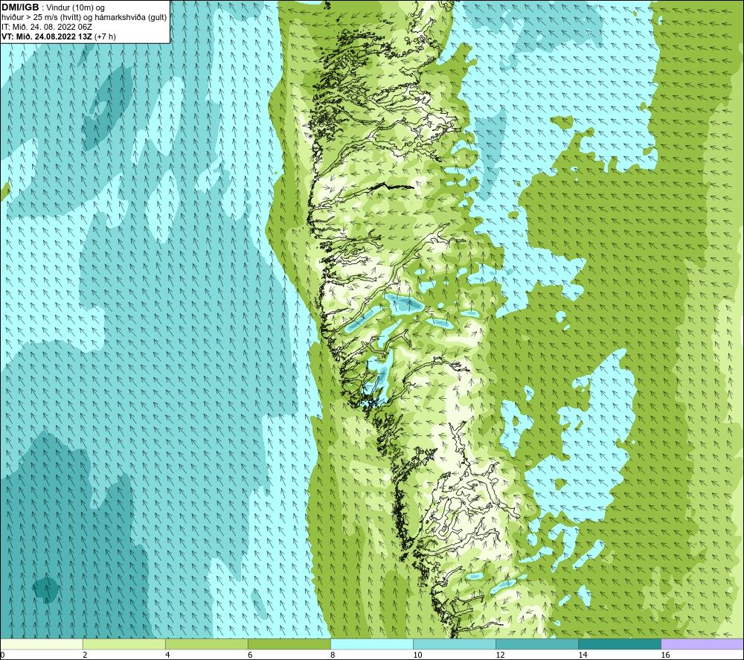Screen dimensions: 744x660
Task: Click the pale cyan 8–10 m/s legend swatch
Action: tap(372, 644)
